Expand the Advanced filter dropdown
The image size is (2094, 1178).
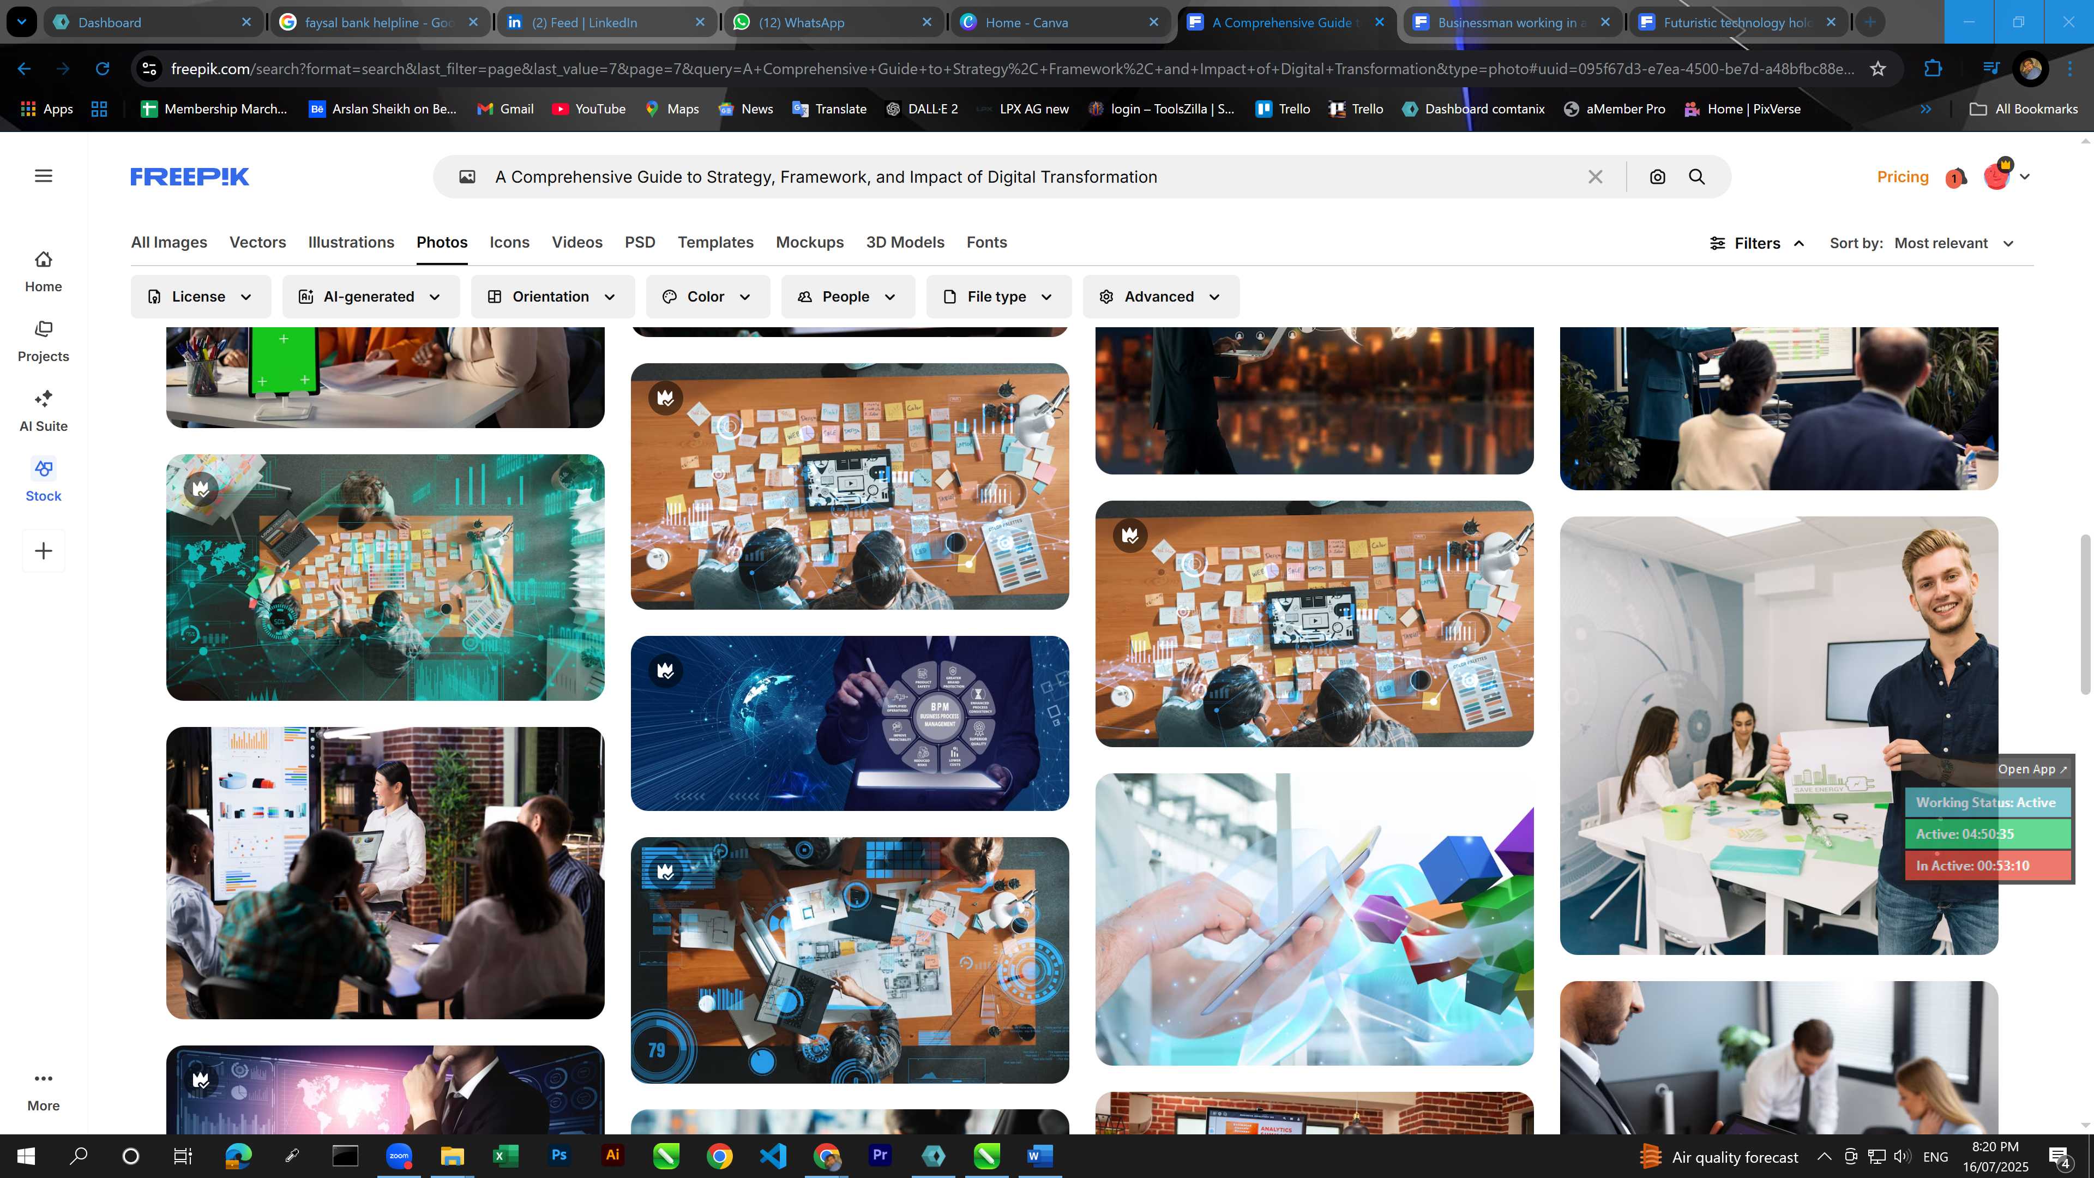[1161, 297]
